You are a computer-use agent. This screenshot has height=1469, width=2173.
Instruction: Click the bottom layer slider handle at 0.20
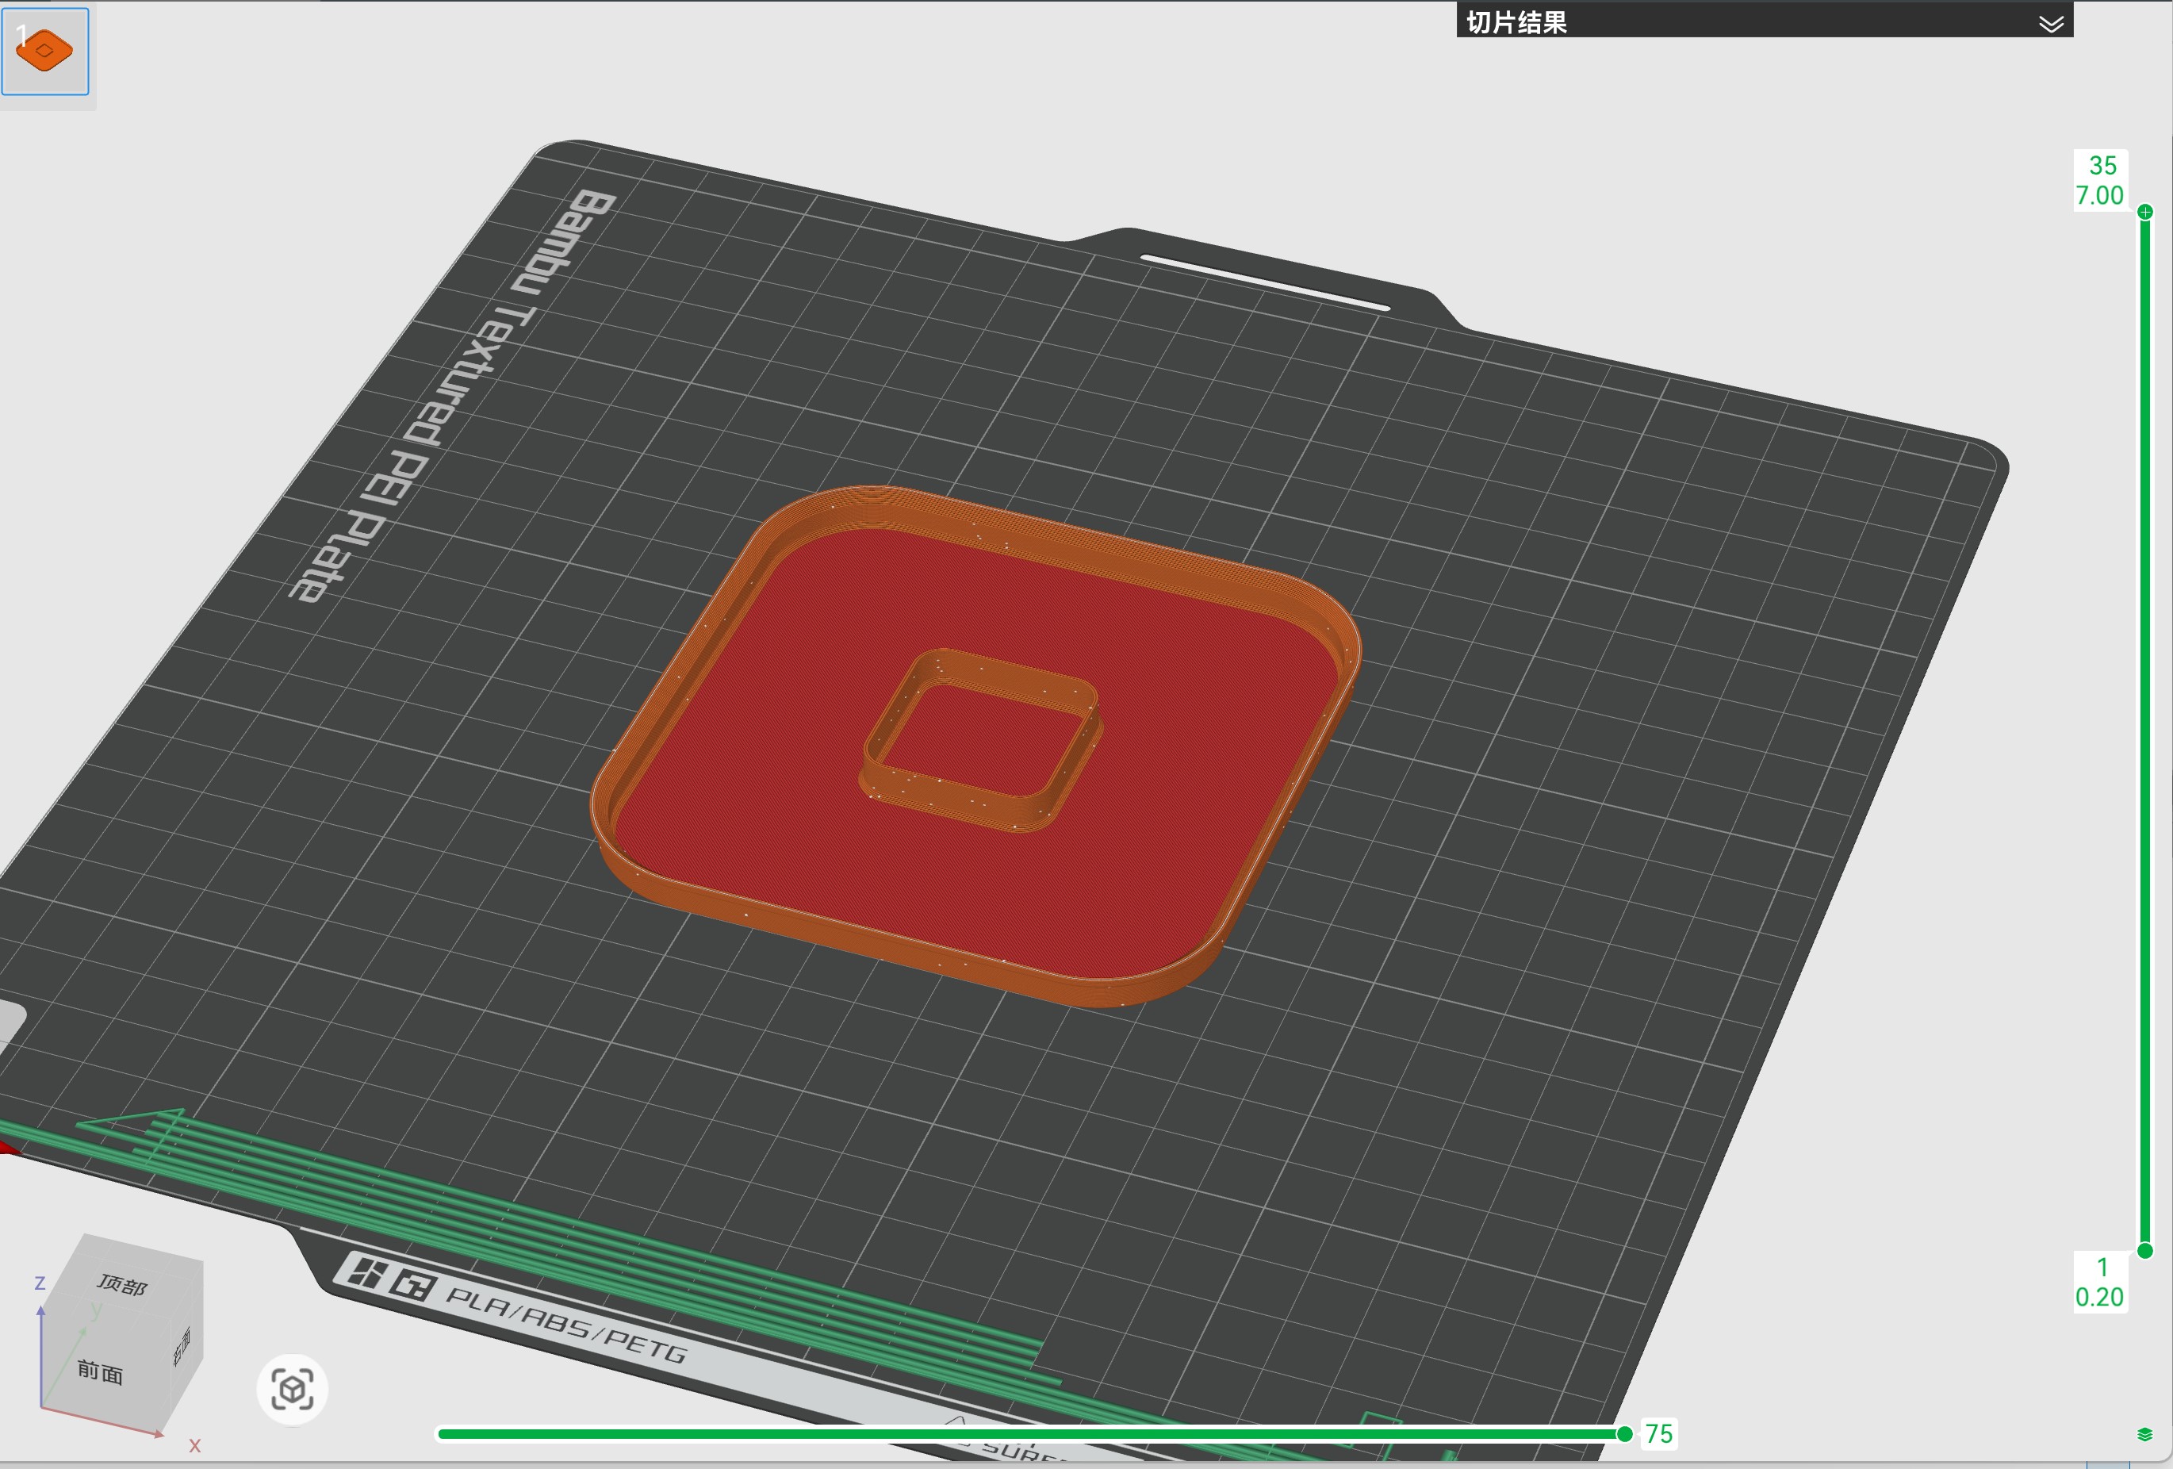[x=2145, y=1251]
